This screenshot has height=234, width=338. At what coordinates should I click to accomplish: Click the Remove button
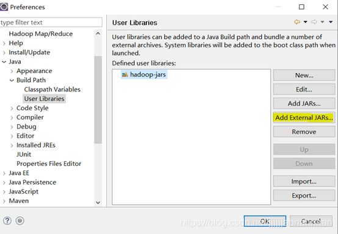click(304, 132)
